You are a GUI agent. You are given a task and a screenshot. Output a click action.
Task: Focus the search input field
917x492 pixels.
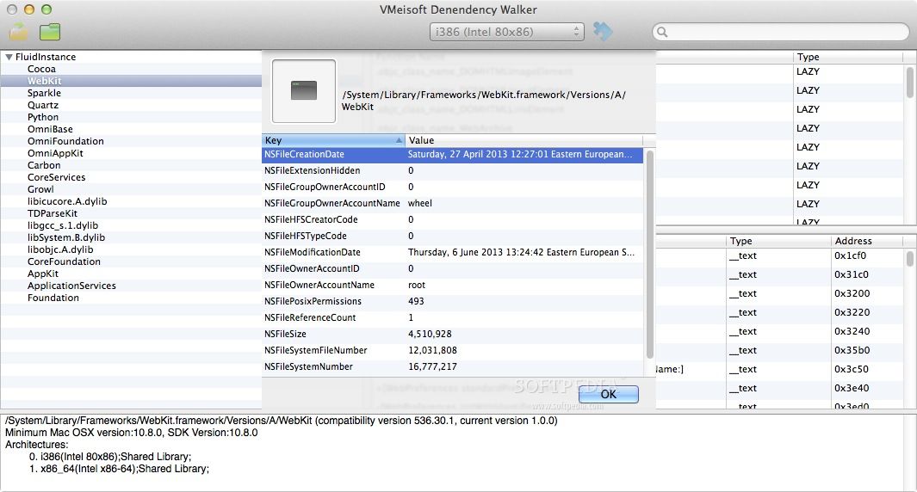tap(781, 32)
